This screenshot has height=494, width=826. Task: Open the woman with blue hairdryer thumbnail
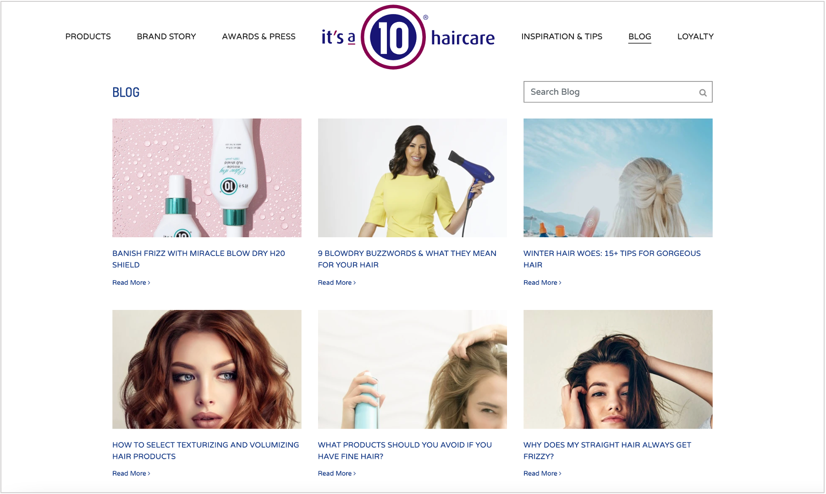tap(412, 178)
